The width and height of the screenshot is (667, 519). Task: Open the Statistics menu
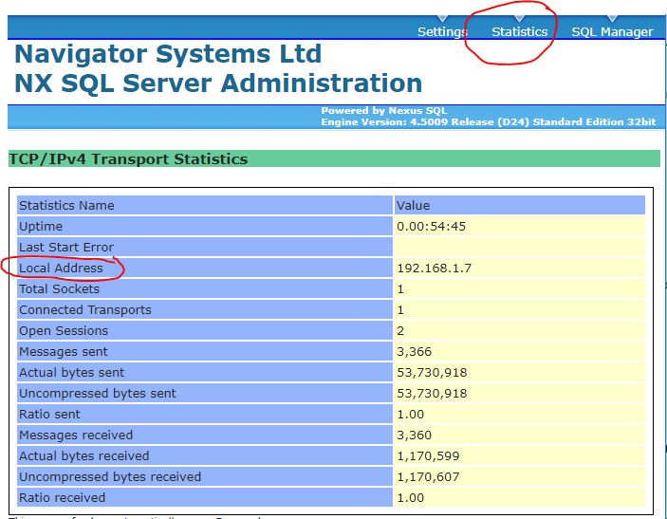[519, 32]
